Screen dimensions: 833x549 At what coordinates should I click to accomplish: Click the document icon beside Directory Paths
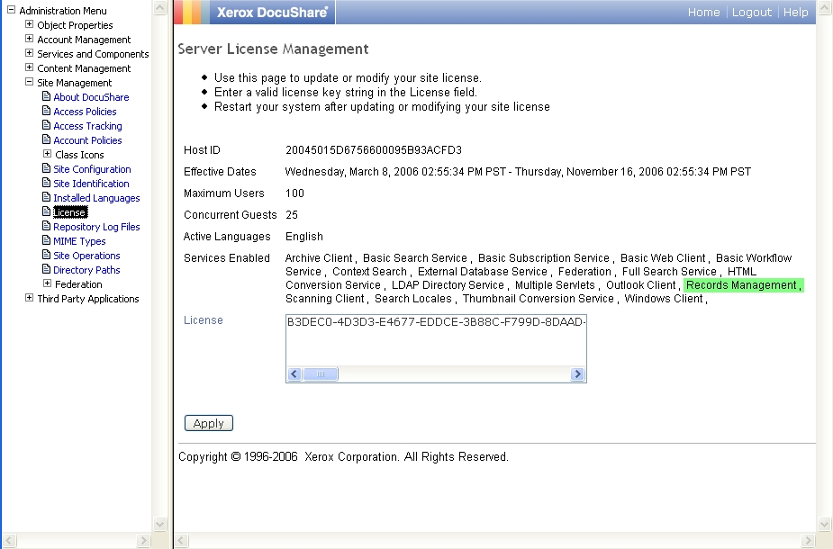46,269
